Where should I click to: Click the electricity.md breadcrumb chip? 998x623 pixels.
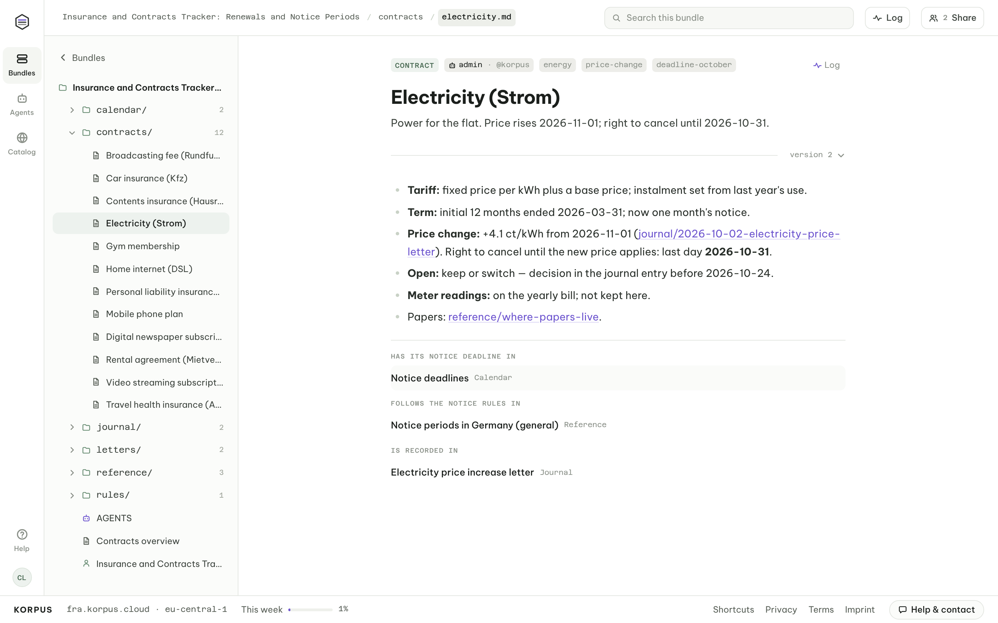click(476, 17)
